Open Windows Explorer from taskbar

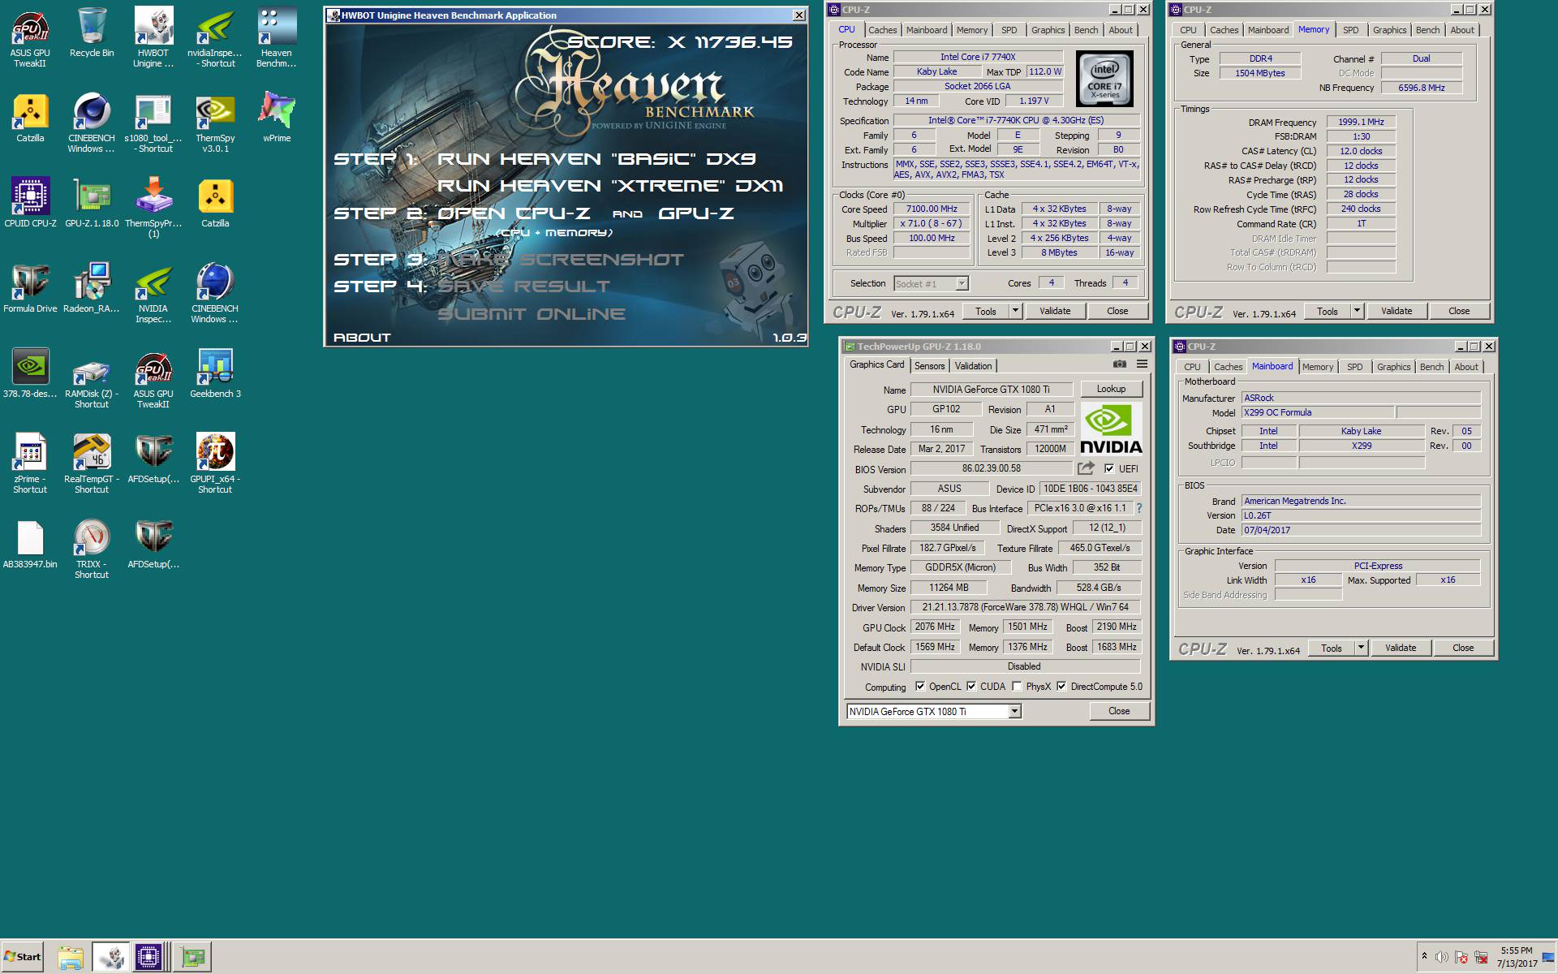[71, 957]
